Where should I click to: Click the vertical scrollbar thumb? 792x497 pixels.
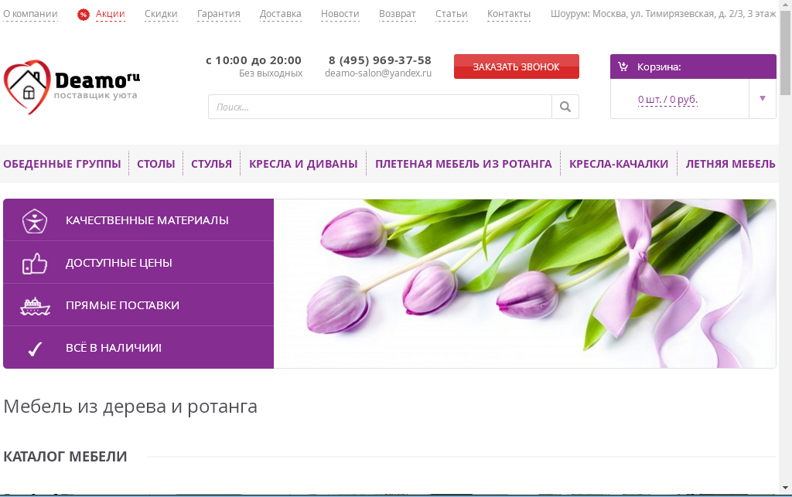point(785,52)
